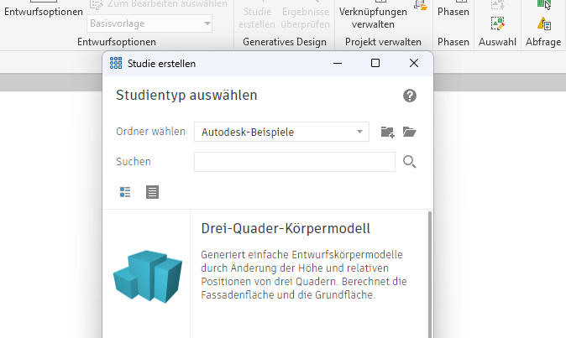Click the study list scrollbar
566x338 pixels.
coord(430,274)
